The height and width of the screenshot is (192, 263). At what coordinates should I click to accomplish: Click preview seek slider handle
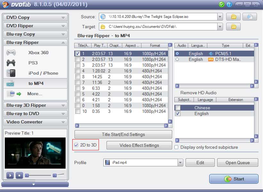(x=27, y=176)
